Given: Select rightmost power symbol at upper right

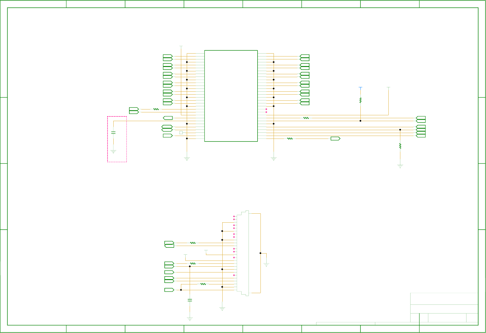Looking at the screenshot, I should point(388,87).
